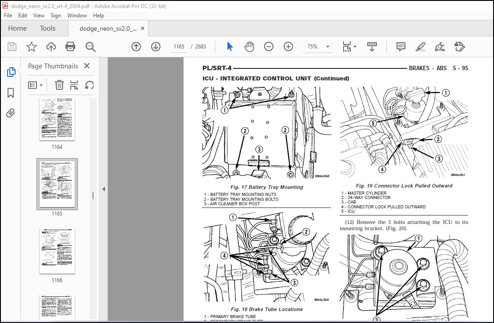Click the BRAKES - ABS page header

pos(428,68)
